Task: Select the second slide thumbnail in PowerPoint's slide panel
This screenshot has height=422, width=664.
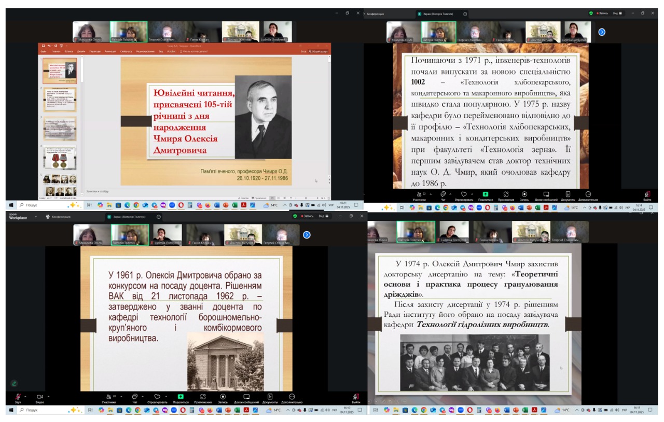Action: click(x=60, y=100)
